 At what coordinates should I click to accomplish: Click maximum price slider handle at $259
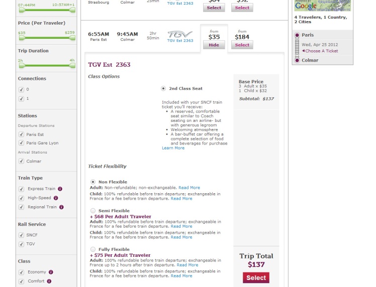[x=72, y=38]
